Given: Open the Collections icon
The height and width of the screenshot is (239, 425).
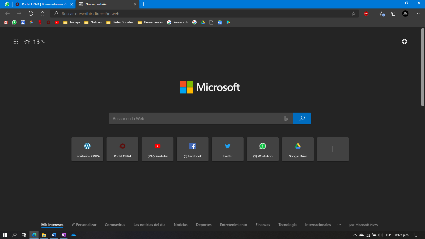Looking at the screenshot, I should (393, 14).
